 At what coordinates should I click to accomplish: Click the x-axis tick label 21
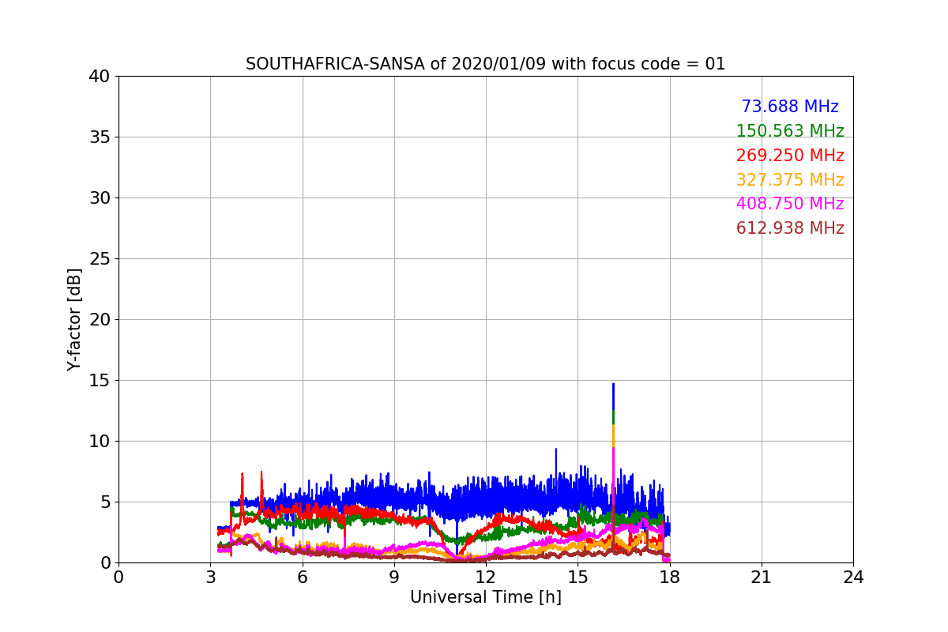(x=762, y=577)
